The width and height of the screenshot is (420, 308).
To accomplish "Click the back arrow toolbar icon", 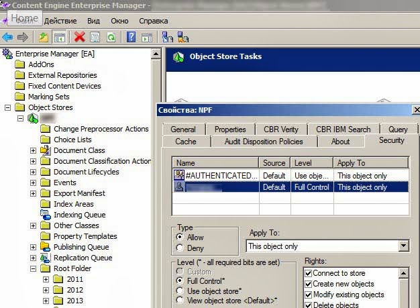I will (x=7, y=37).
